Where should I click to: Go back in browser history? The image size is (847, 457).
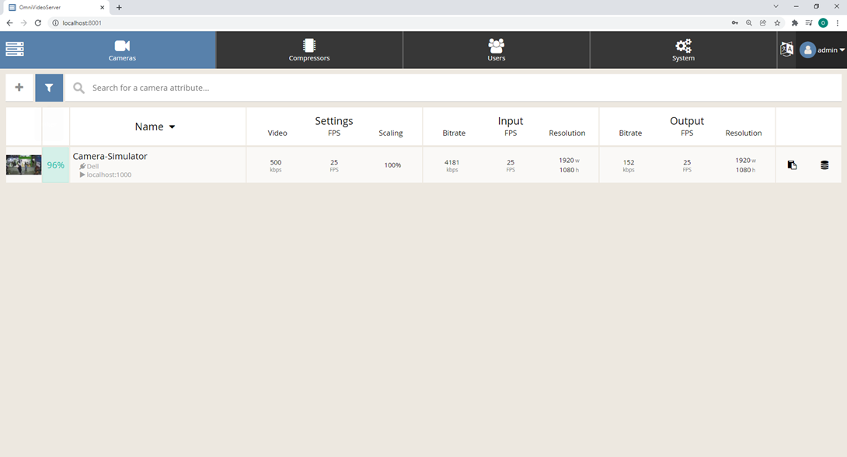point(9,23)
